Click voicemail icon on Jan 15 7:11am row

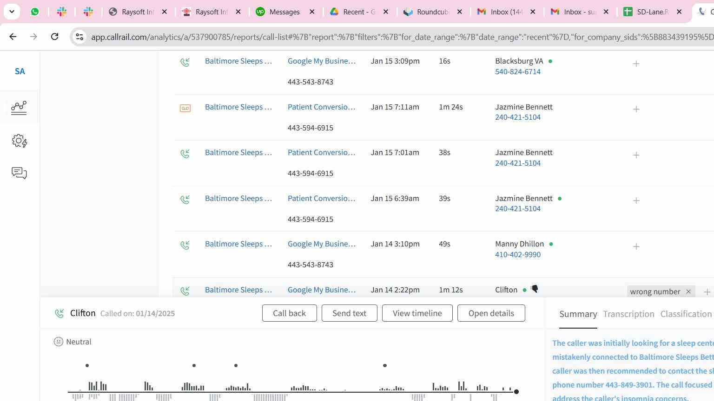click(185, 108)
